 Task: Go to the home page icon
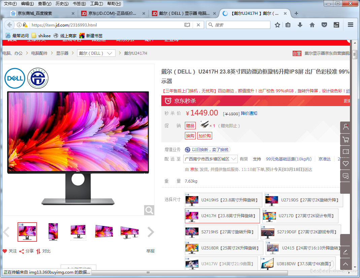point(312,25)
